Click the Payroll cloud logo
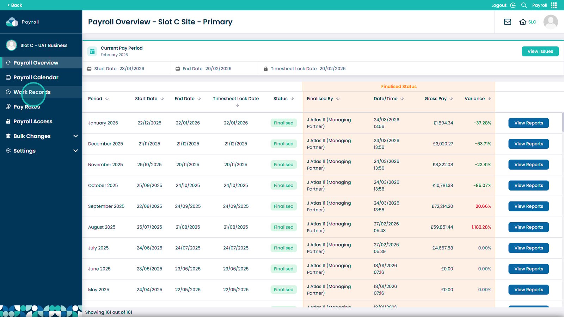The height and width of the screenshot is (317, 564). click(12, 22)
